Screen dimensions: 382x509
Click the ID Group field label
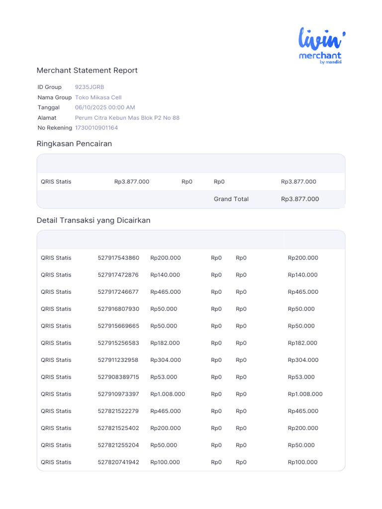49,87
